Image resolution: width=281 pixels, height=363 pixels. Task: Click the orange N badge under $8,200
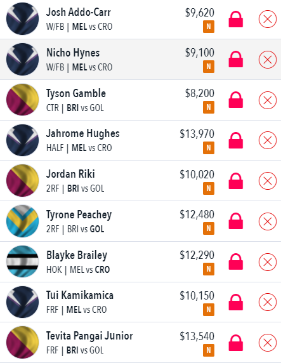(x=209, y=107)
